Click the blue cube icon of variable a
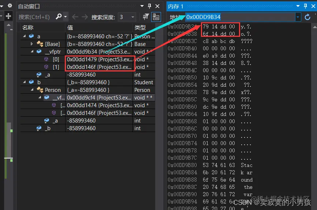Viewport: 317px width, 210px height. pos(31,36)
